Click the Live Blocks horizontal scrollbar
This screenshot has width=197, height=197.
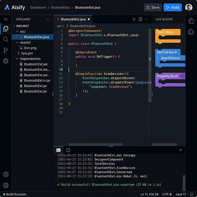tap(164, 145)
